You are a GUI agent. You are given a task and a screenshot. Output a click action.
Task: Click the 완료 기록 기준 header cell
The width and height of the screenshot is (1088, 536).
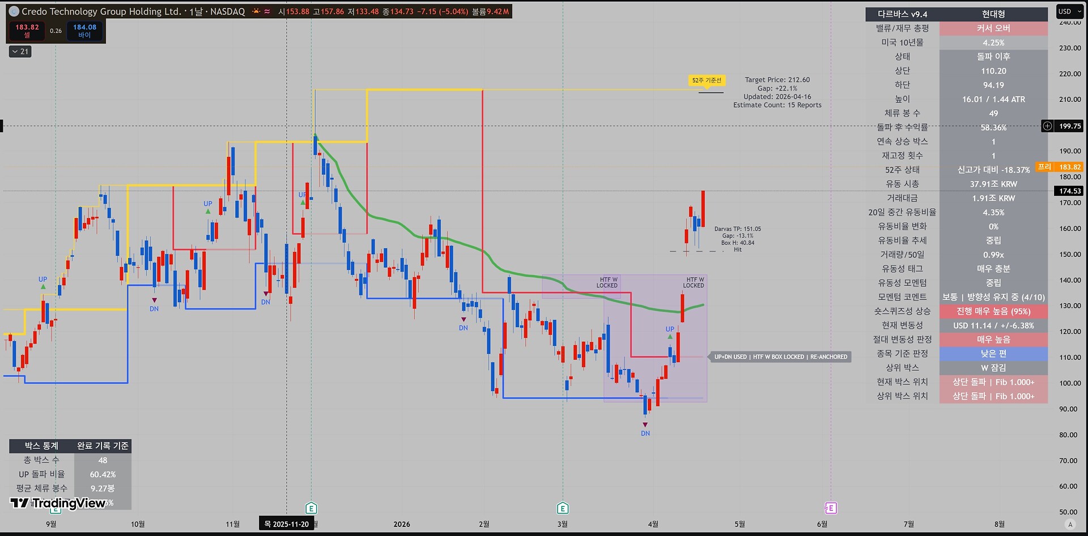click(x=103, y=446)
